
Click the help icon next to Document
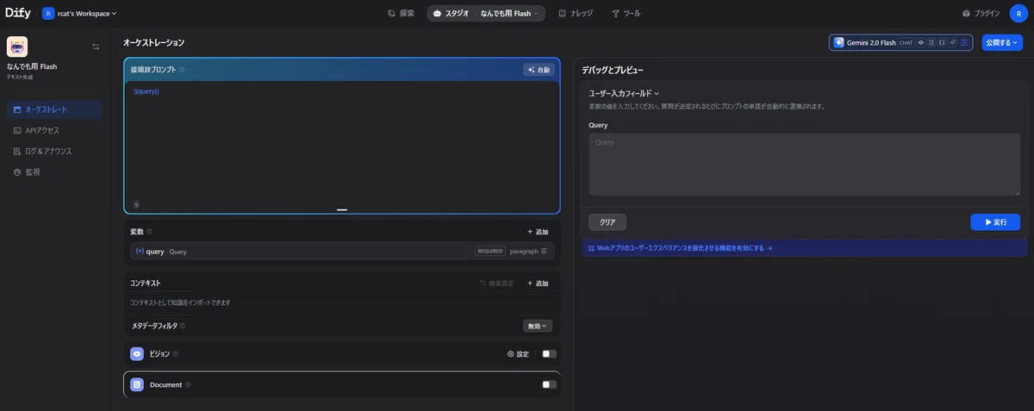point(188,384)
